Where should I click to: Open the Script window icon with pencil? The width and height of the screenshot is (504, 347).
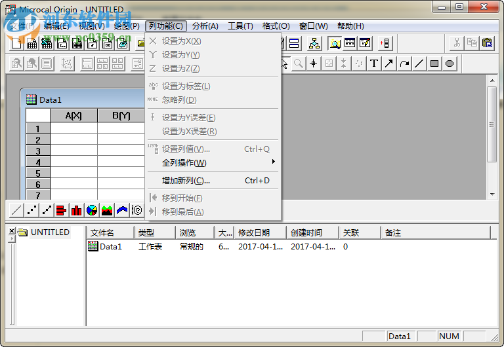365,43
